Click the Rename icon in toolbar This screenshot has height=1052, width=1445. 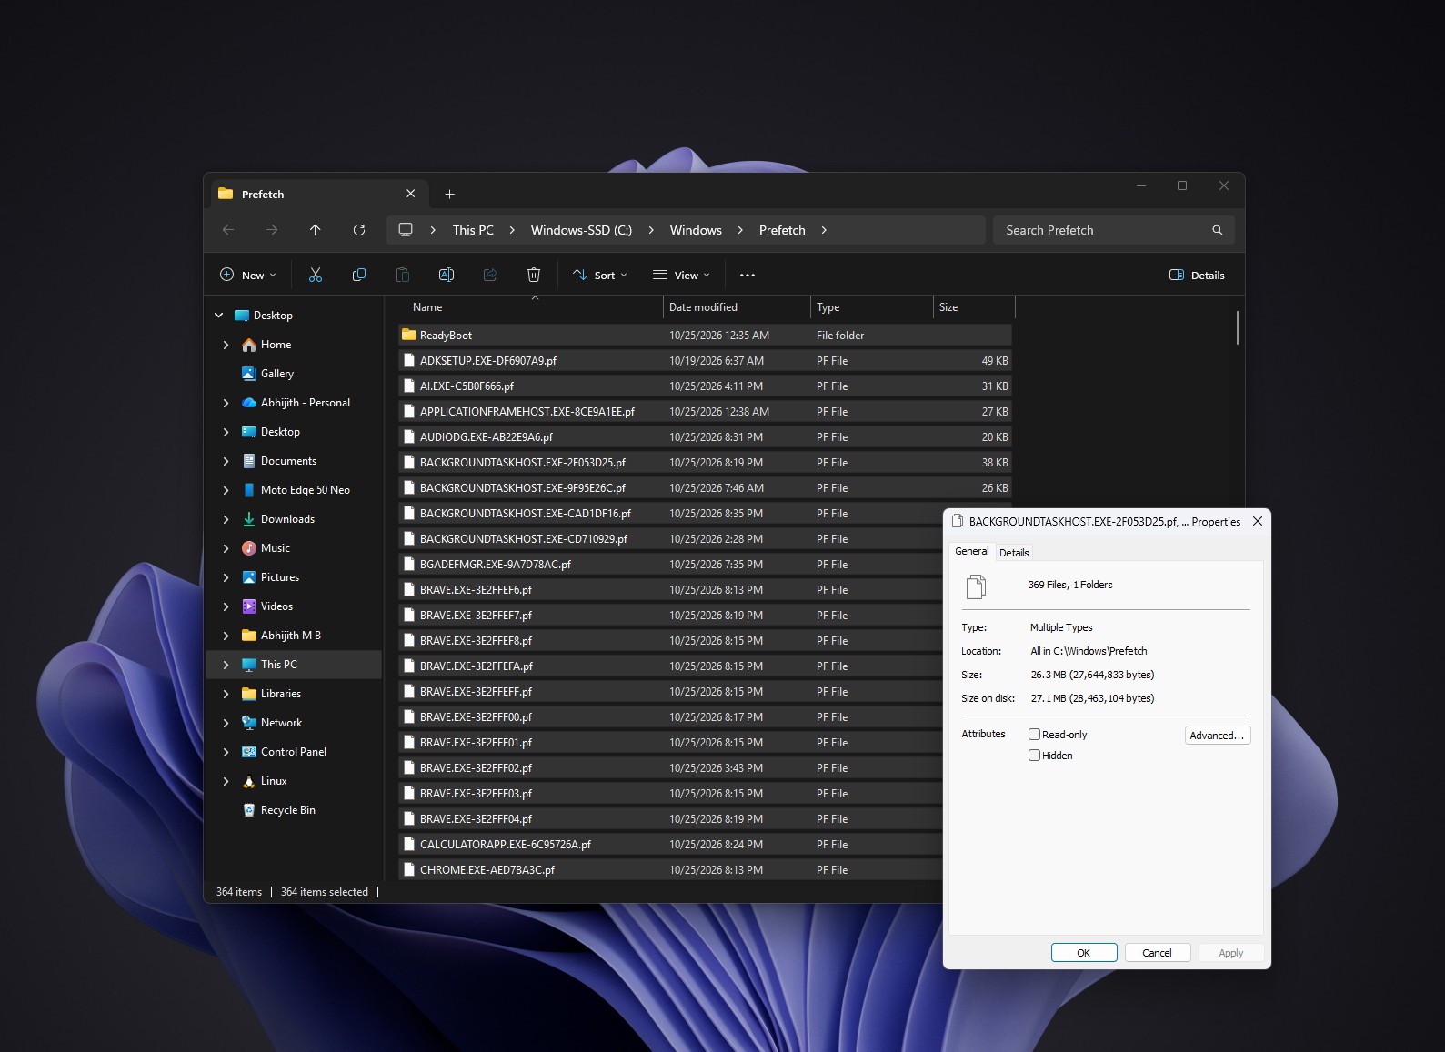447,275
